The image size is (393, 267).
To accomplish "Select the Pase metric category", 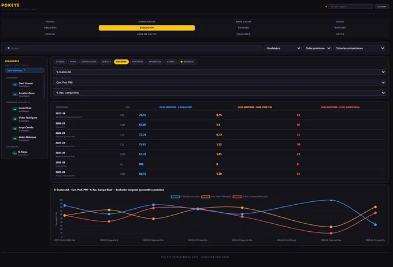I will [73, 62].
